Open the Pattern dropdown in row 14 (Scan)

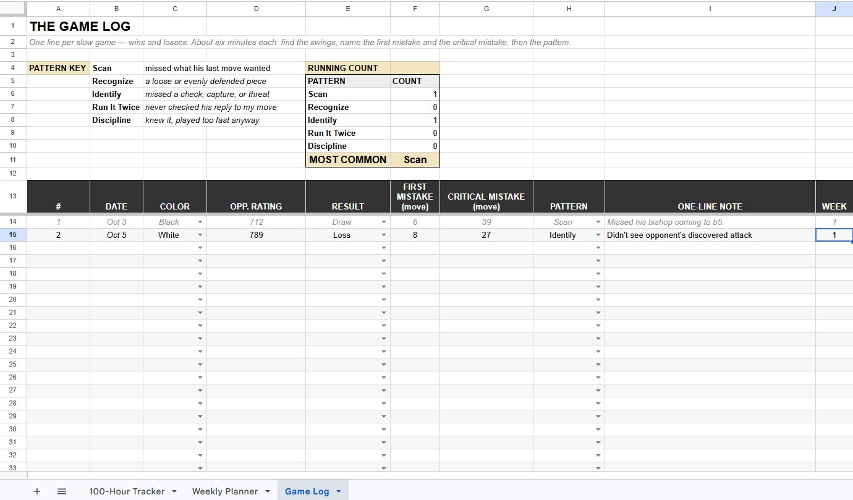(x=598, y=222)
